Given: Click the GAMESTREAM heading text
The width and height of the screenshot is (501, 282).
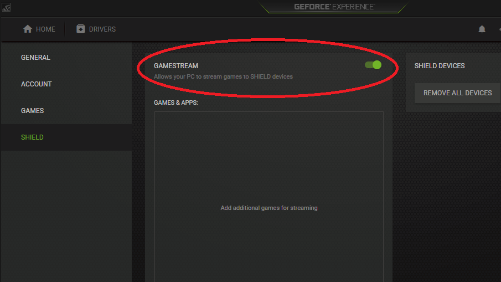Looking at the screenshot, I should (x=176, y=66).
